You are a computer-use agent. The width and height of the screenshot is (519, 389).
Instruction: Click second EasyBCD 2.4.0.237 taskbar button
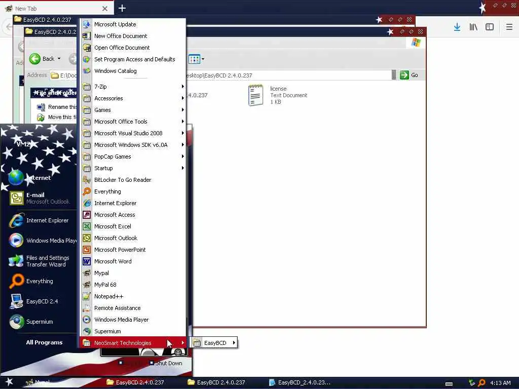click(216, 382)
